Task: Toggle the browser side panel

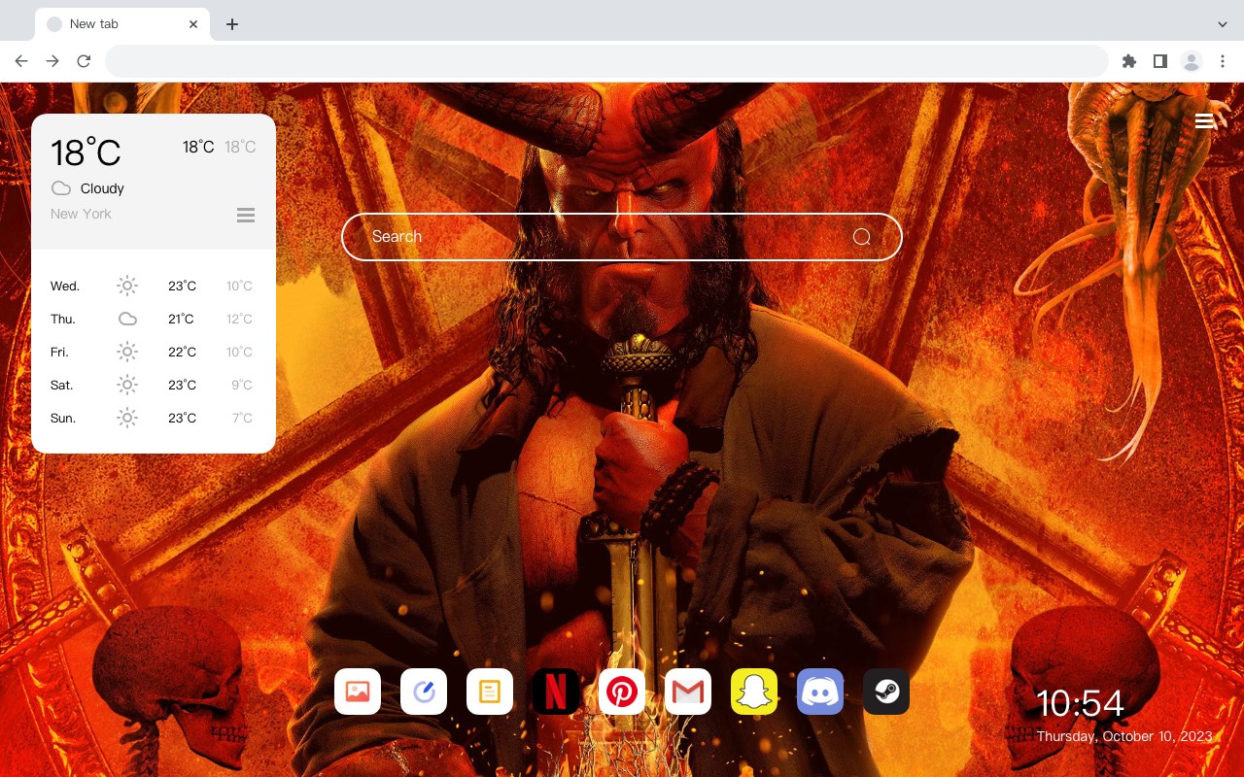Action: click(1159, 61)
